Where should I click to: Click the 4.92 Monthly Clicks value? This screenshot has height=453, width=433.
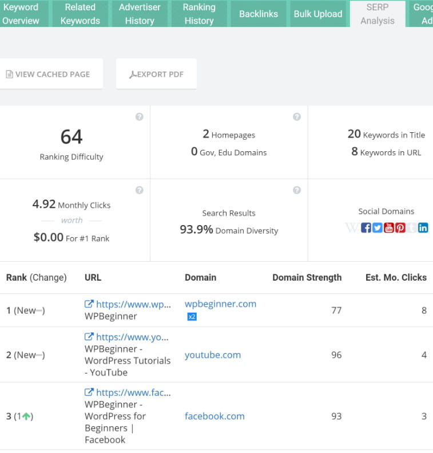(44, 204)
